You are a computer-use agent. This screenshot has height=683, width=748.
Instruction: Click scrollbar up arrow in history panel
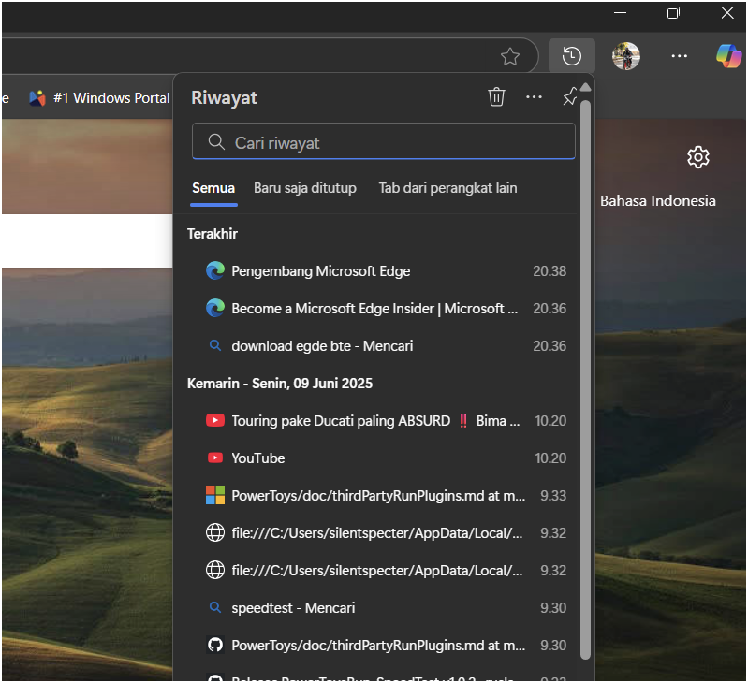[x=586, y=87]
